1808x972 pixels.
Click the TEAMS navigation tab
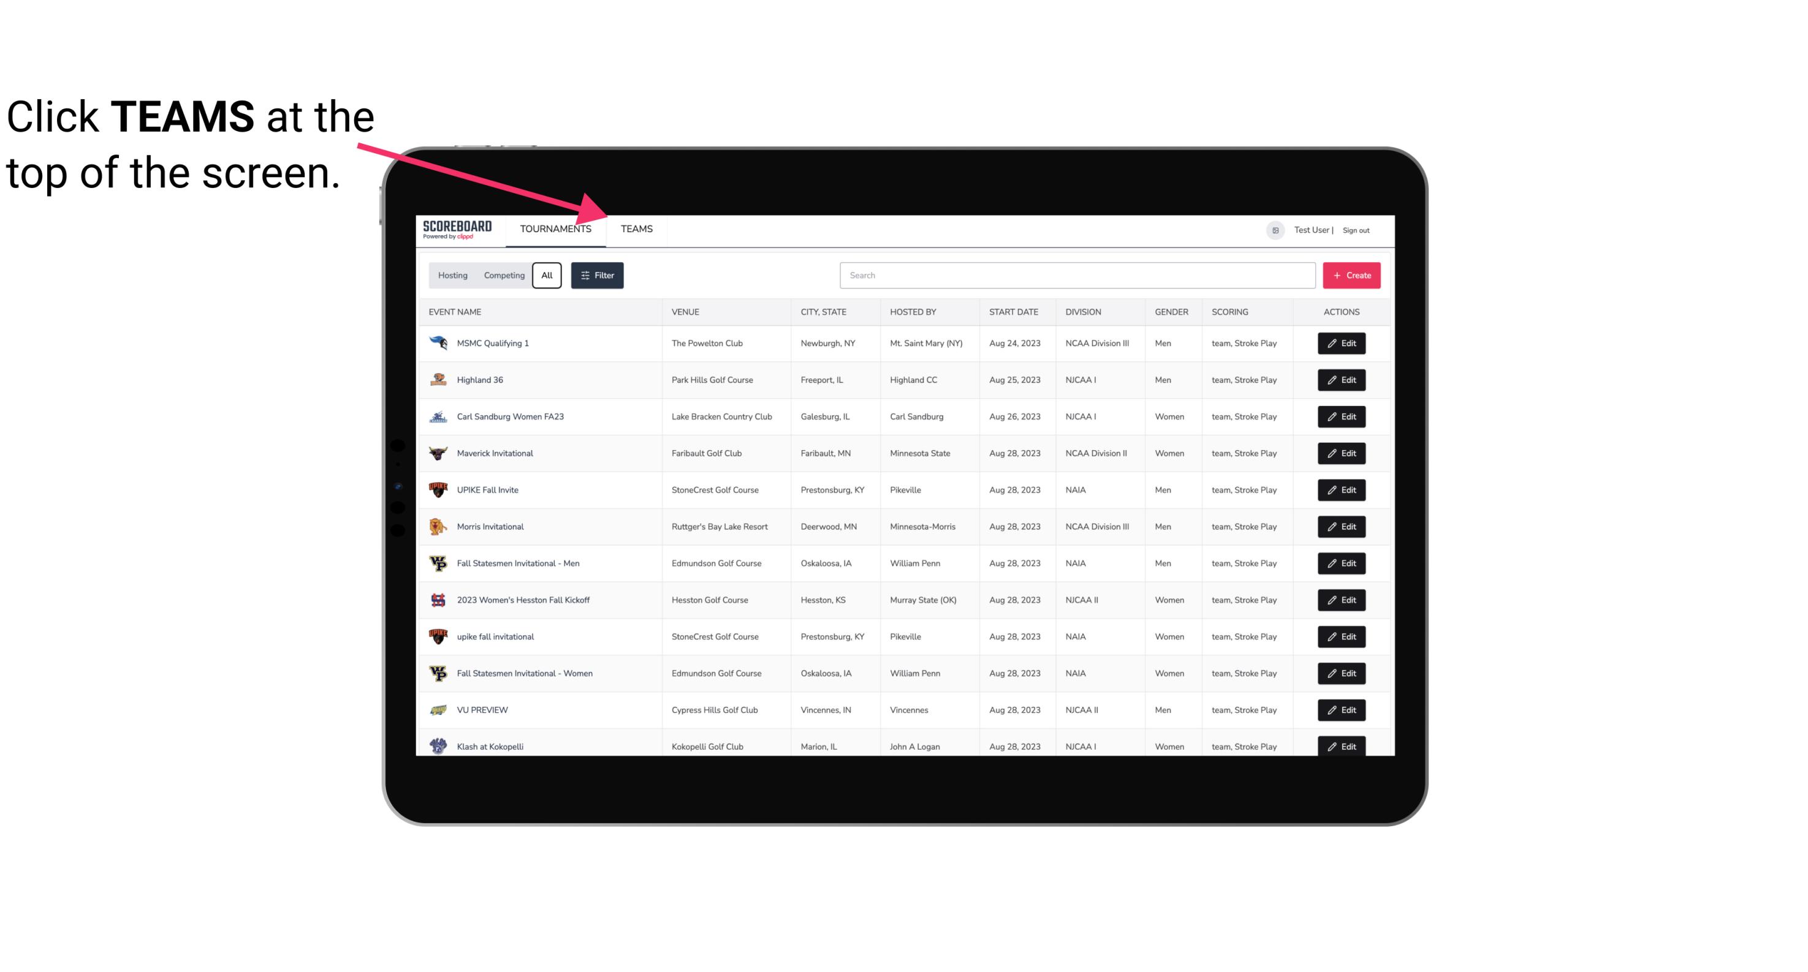tap(636, 228)
